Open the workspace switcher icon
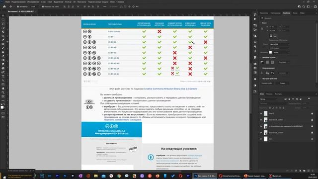 (x=308, y=6)
